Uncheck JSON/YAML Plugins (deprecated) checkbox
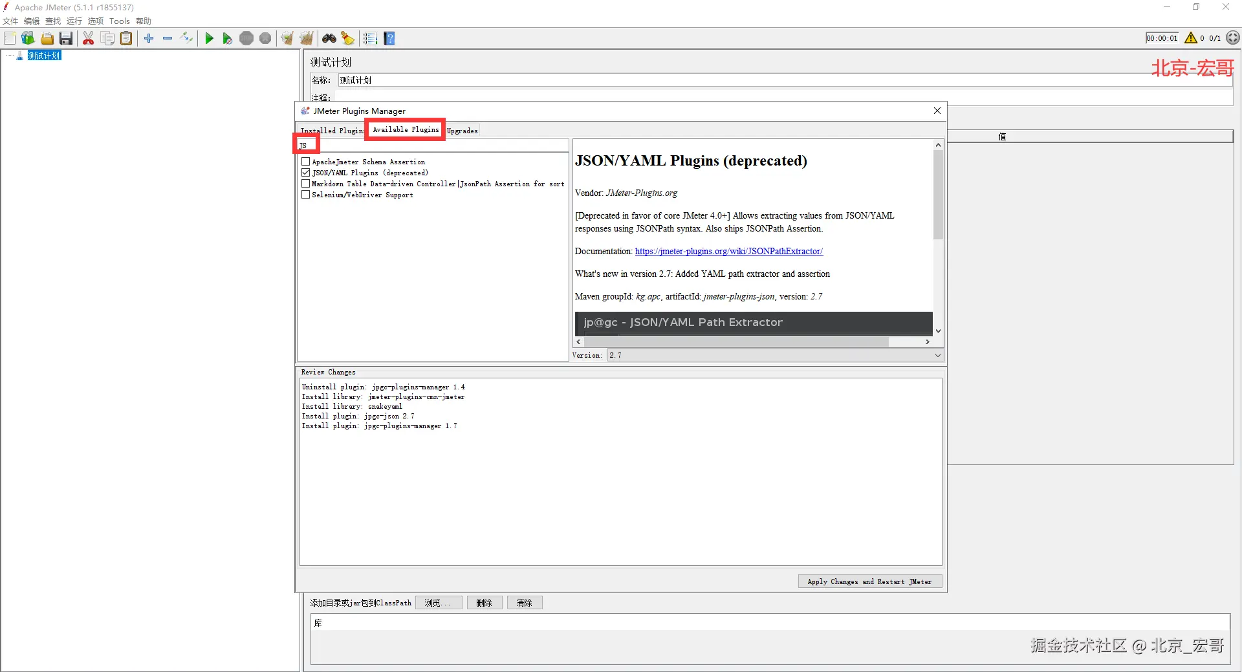The width and height of the screenshot is (1242, 672). (x=305, y=173)
